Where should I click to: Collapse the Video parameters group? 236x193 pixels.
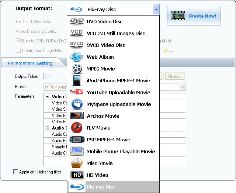(48, 96)
